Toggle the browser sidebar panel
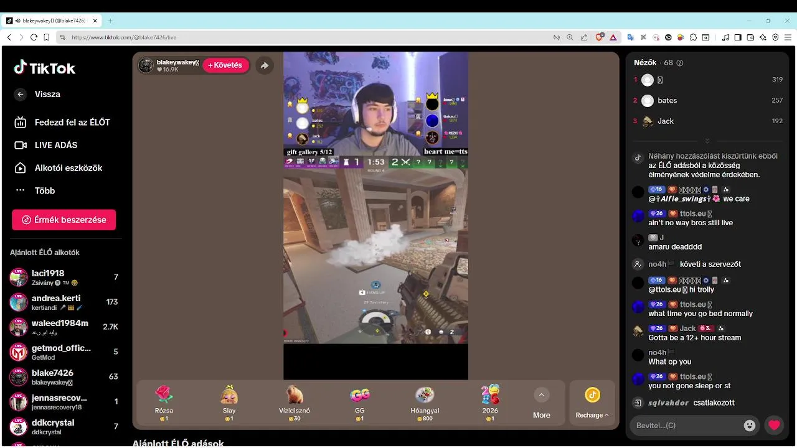 (738, 37)
